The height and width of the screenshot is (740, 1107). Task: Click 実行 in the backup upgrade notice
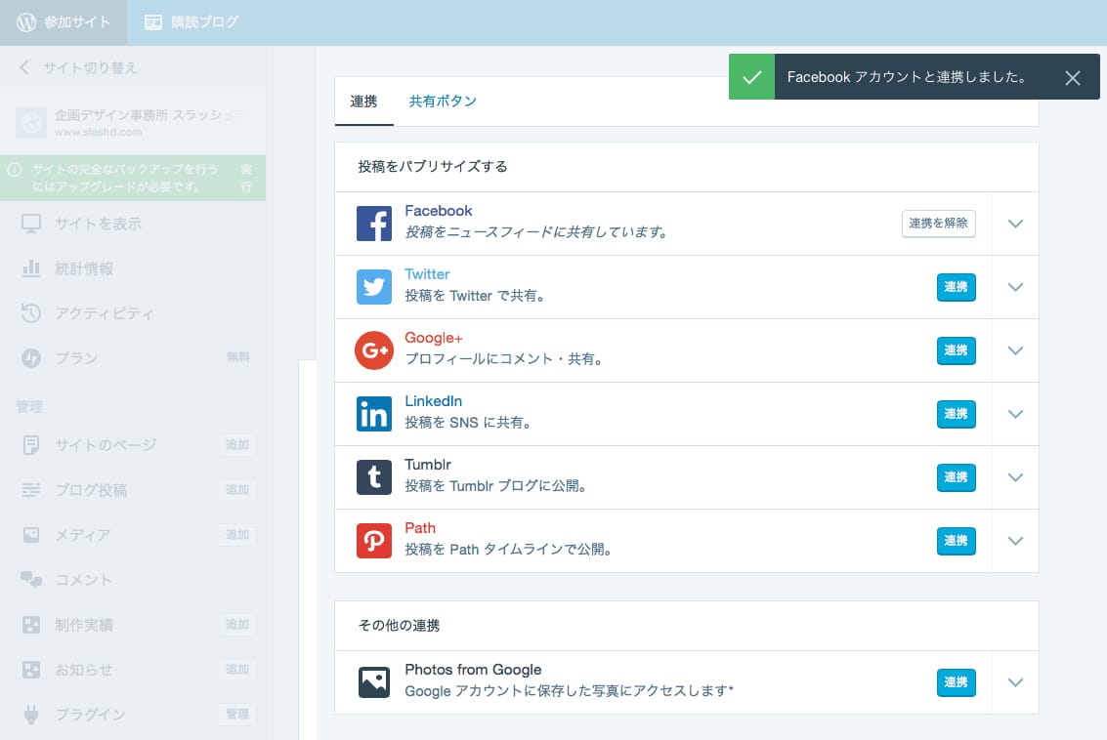click(x=245, y=178)
